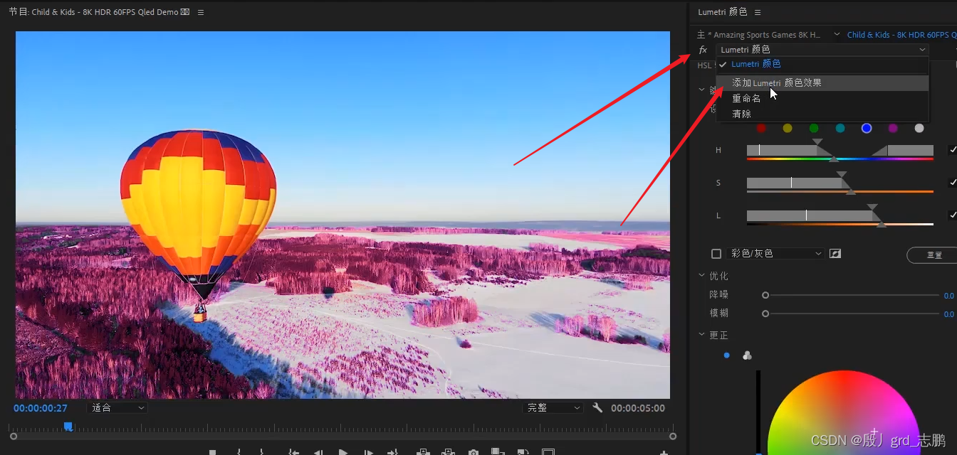Select the three-way color wheels mode
957x455 pixels.
pos(747,355)
